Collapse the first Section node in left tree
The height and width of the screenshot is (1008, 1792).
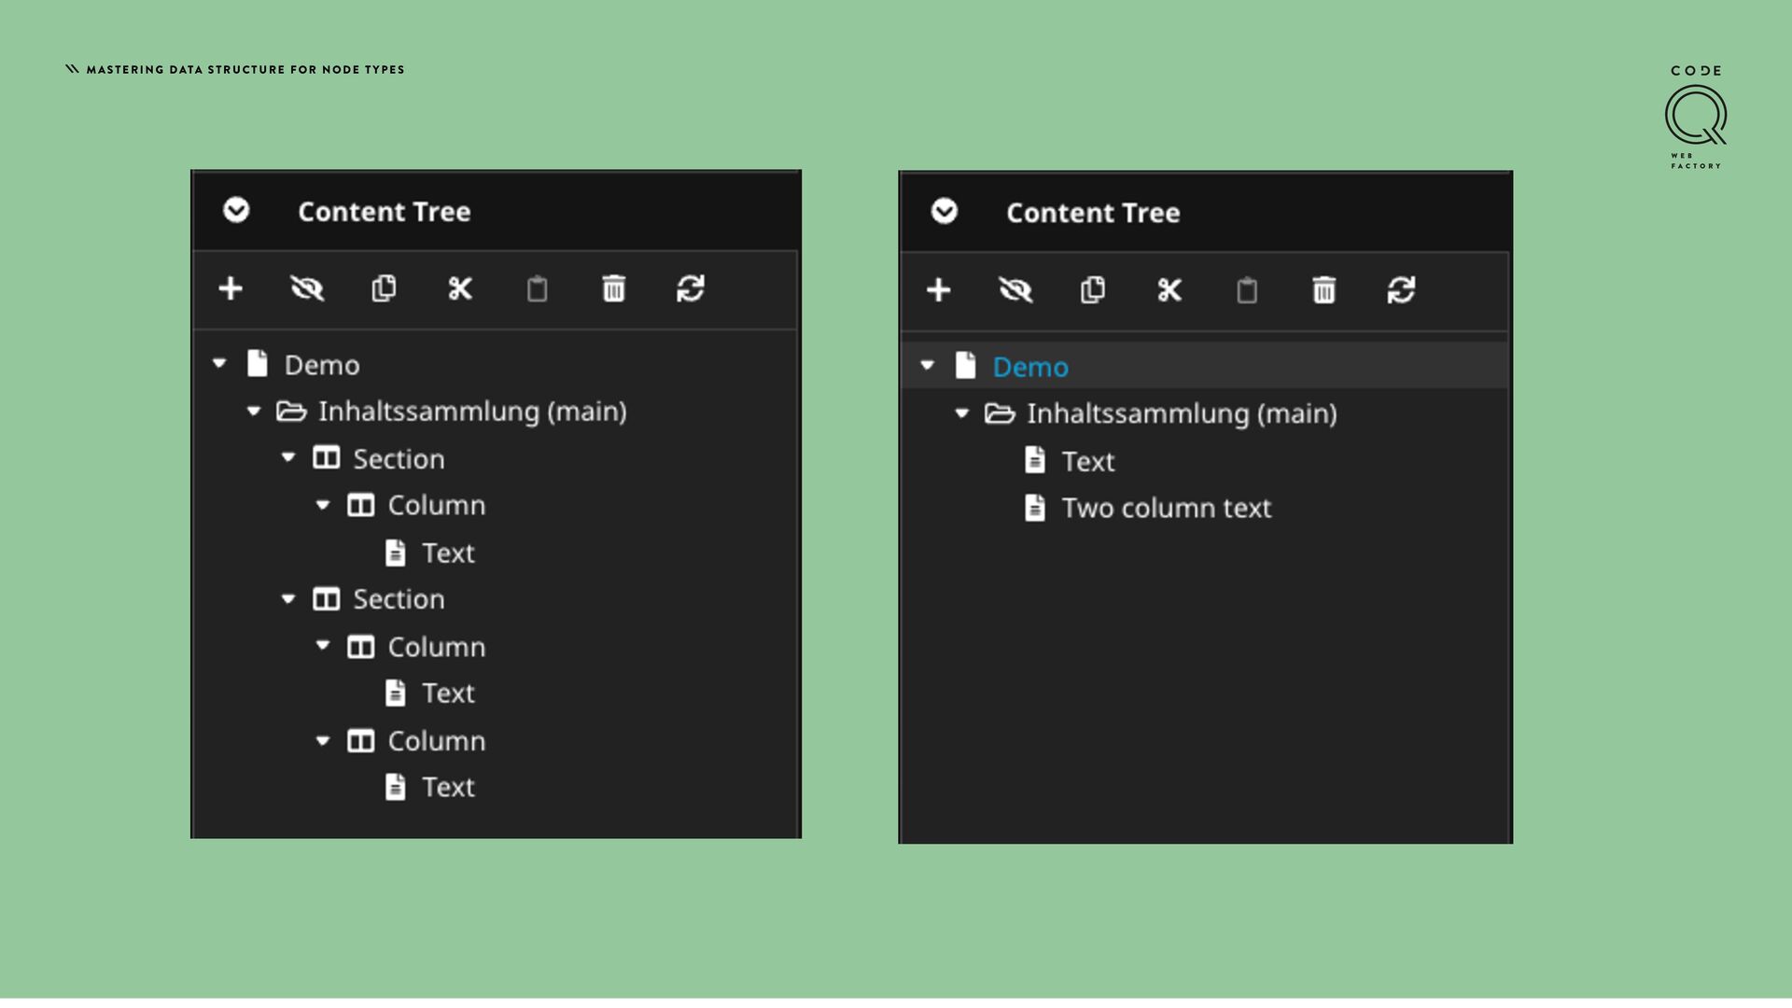[288, 457]
